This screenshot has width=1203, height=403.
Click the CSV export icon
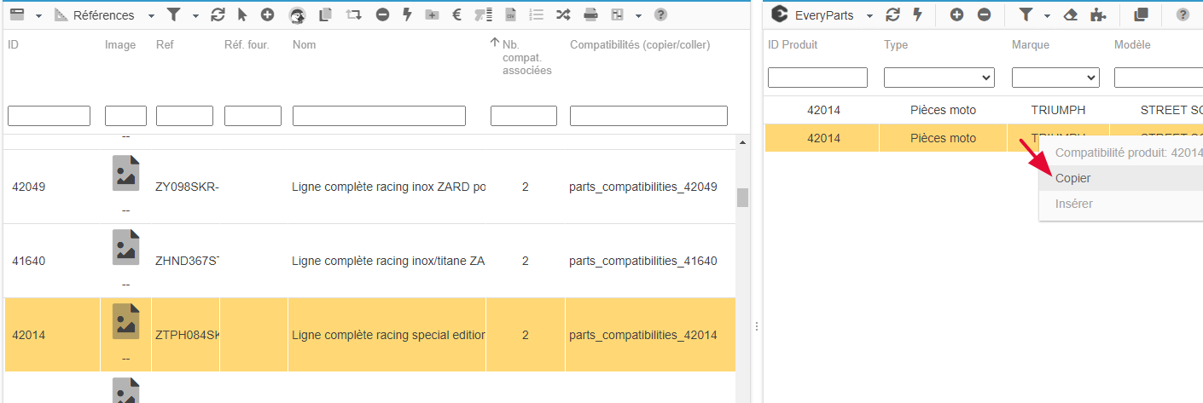click(510, 15)
